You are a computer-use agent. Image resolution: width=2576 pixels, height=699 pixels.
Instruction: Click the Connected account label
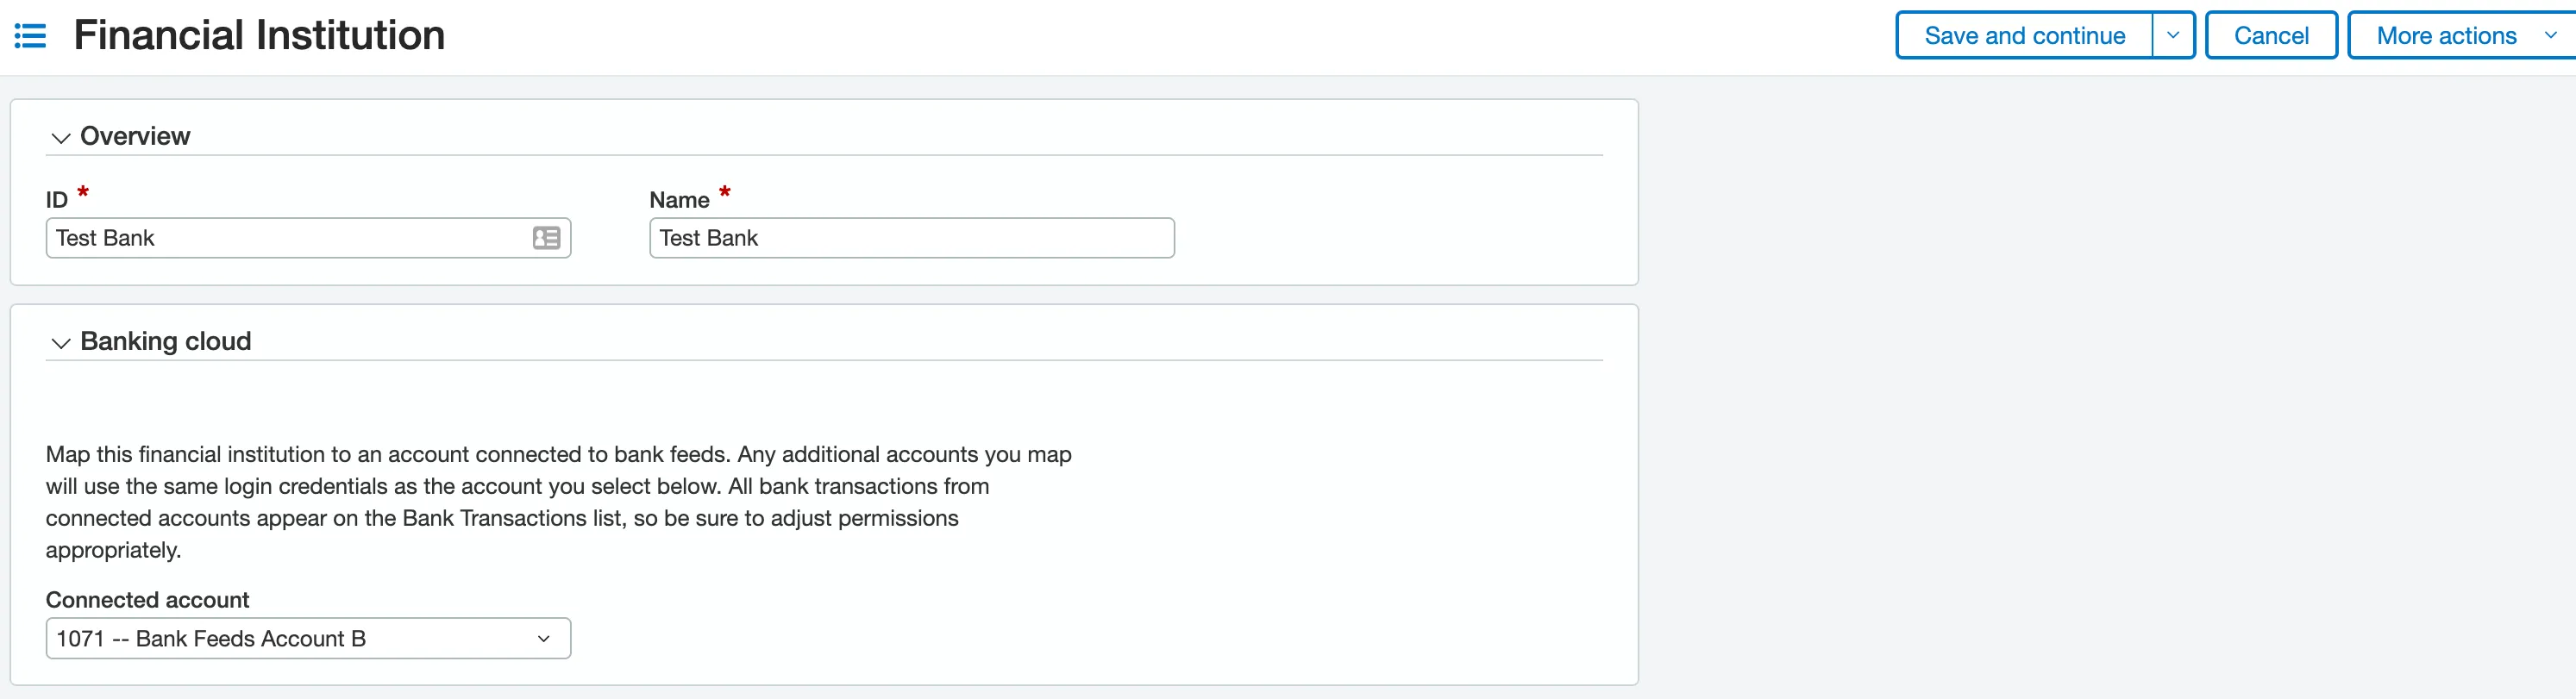[147, 600]
